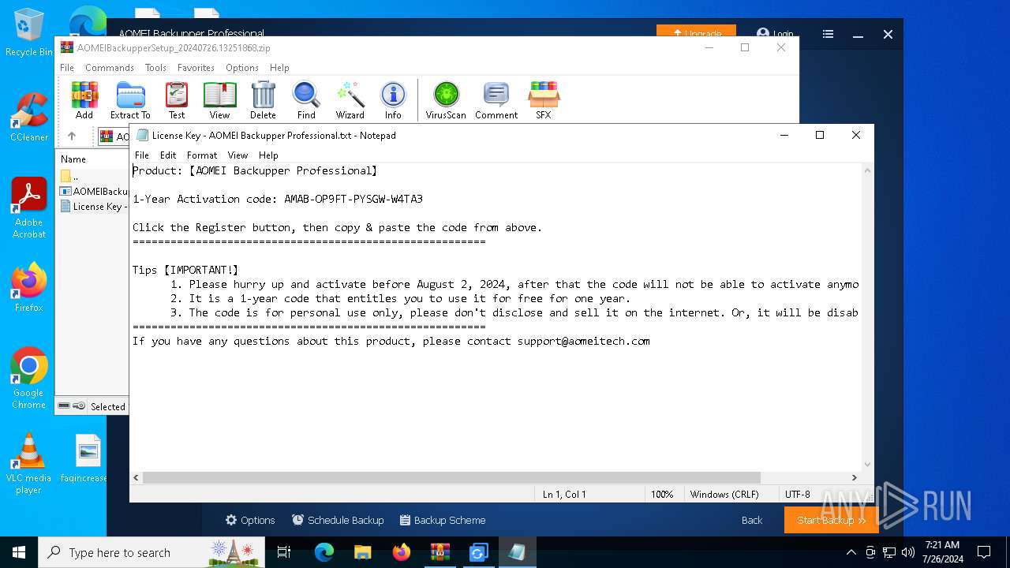
Task: Click the taskbar clock showing 7:21 AM
Action: [942, 552]
